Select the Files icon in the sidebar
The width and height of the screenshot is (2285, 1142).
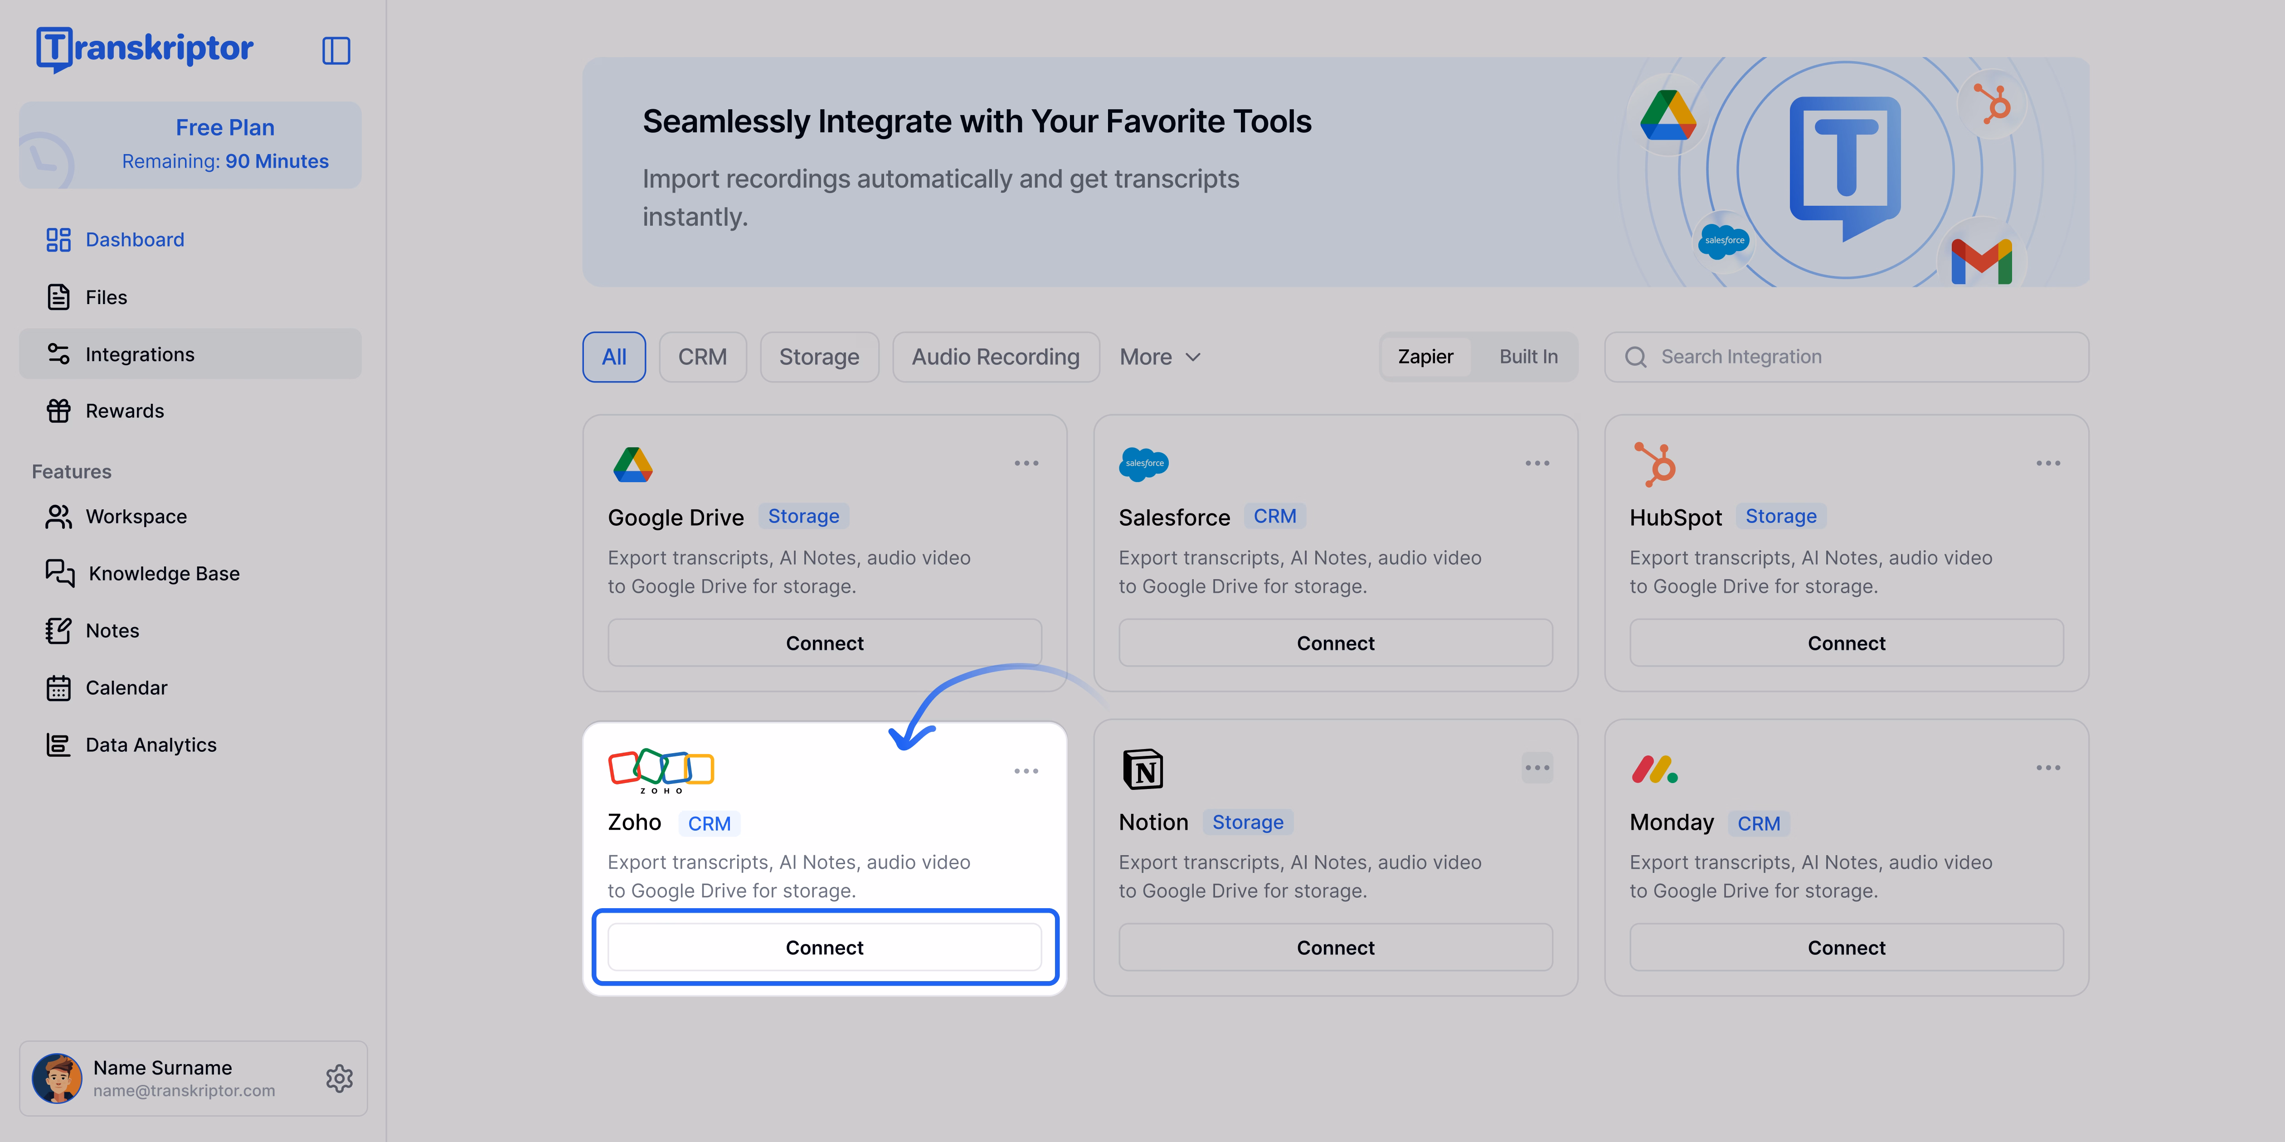(58, 297)
